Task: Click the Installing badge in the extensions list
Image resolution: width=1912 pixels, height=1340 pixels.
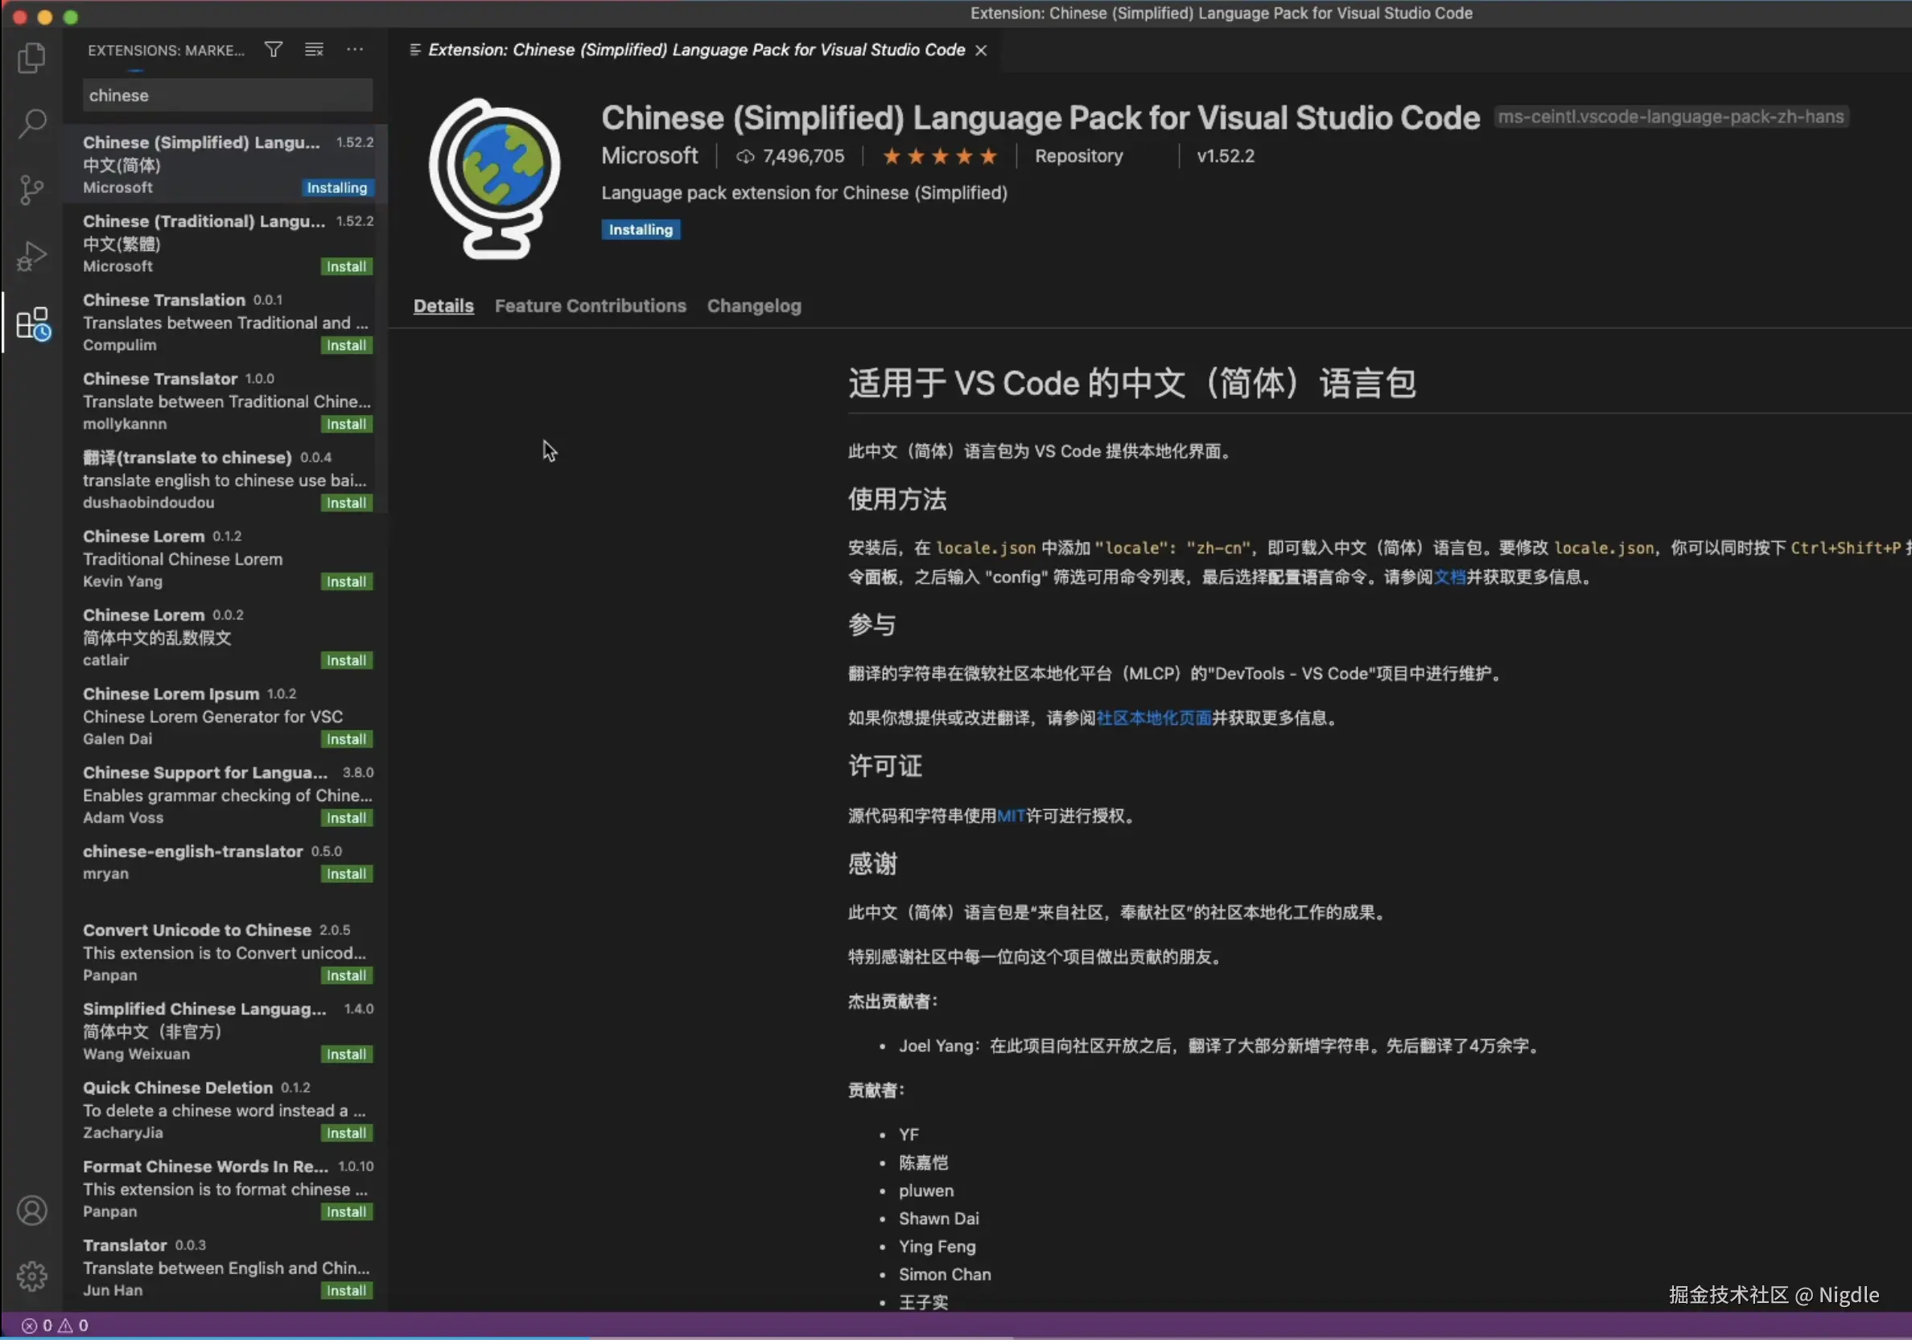Action: (337, 188)
